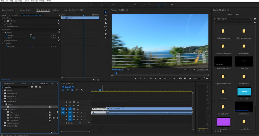Solo audio track A2

coord(82,116)
